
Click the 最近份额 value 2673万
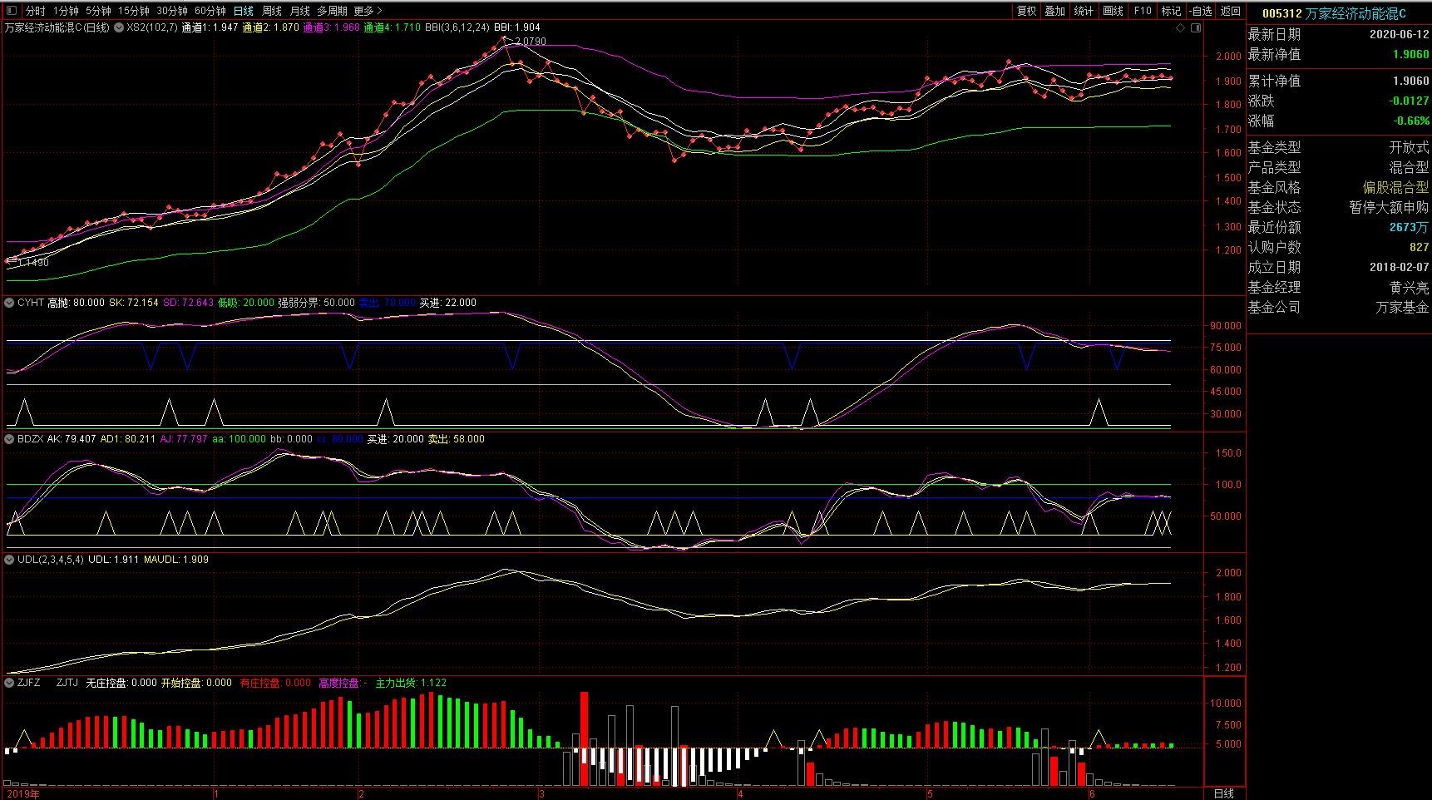1410,227
